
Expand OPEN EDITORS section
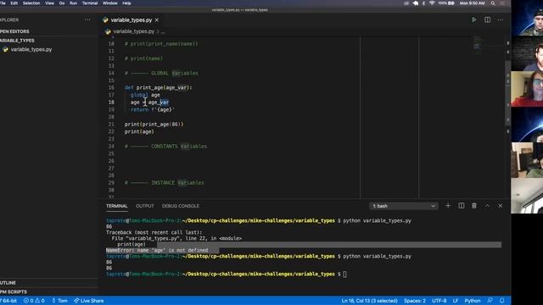(x=49, y=31)
